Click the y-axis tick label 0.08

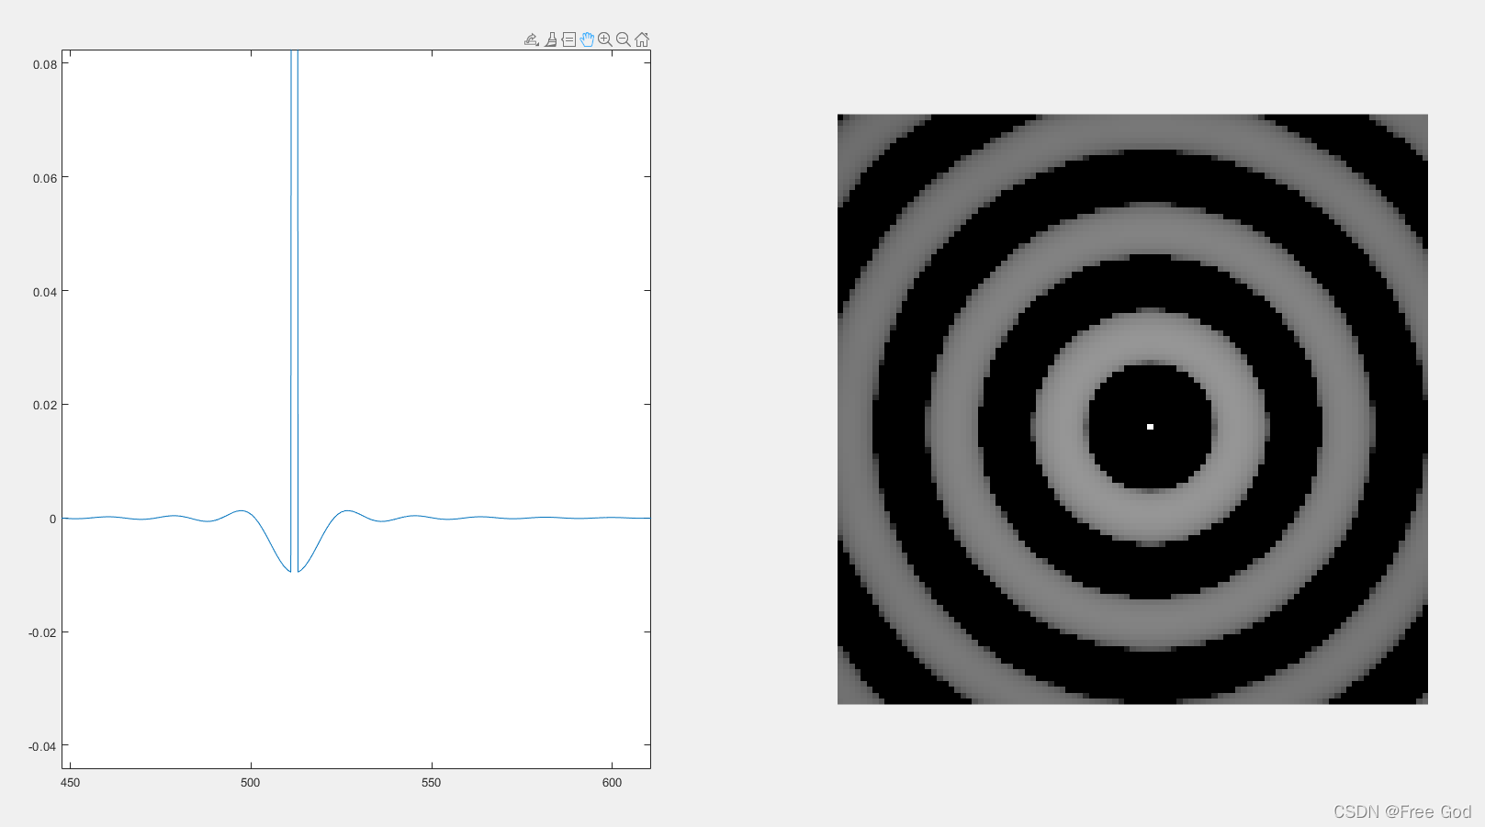click(x=45, y=64)
